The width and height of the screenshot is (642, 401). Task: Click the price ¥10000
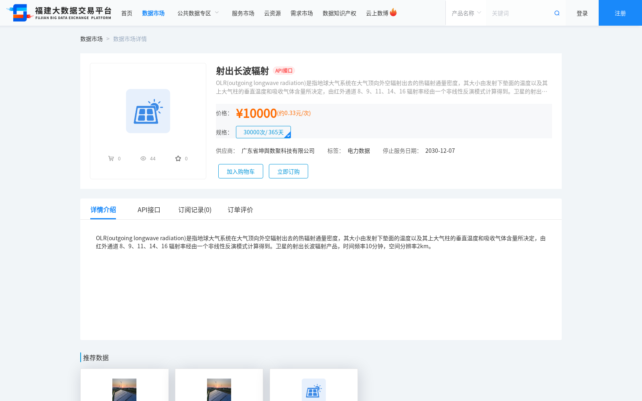click(256, 113)
